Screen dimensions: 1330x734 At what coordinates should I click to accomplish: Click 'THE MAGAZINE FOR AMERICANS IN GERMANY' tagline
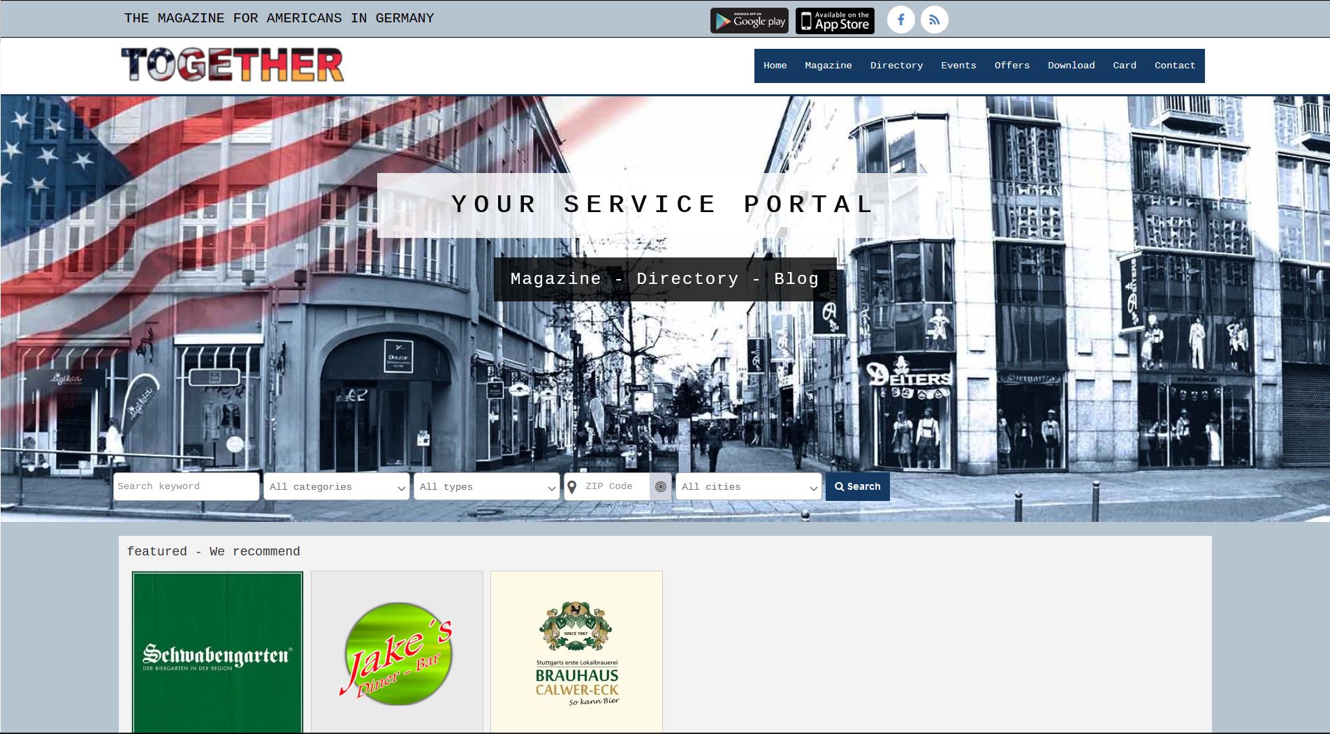click(279, 18)
